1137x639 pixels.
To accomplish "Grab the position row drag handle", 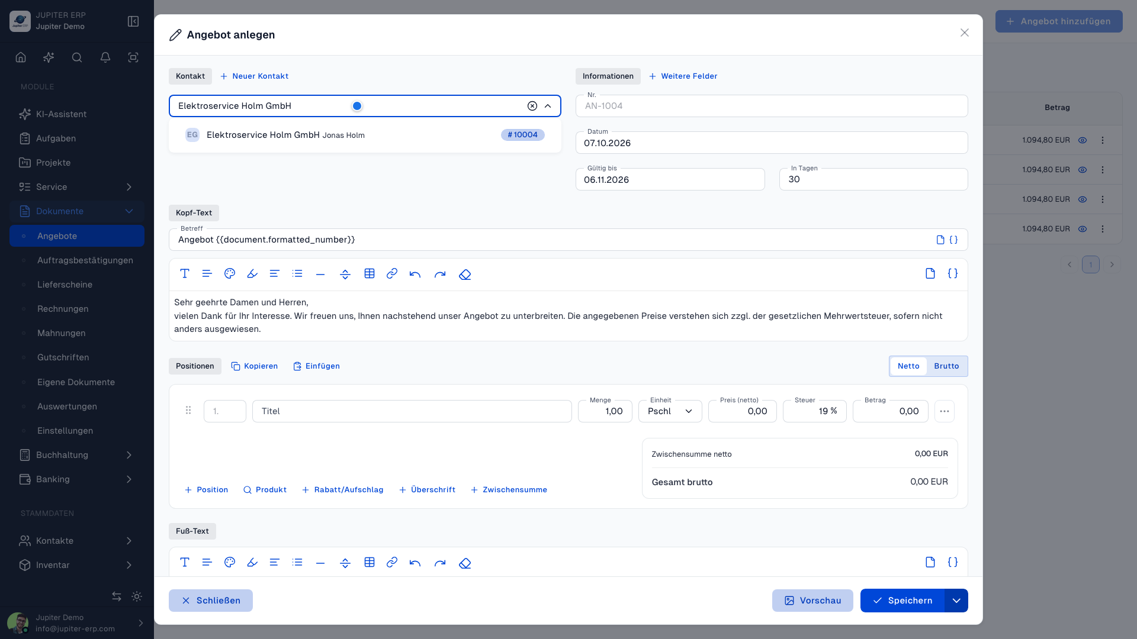I will point(188,410).
